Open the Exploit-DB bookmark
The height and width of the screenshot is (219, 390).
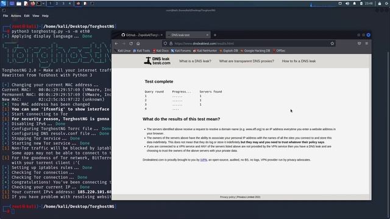pyautogui.click(x=229, y=50)
